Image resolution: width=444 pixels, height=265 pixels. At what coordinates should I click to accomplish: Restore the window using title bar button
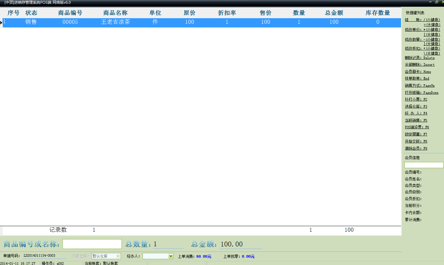click(x=437, y=2)
